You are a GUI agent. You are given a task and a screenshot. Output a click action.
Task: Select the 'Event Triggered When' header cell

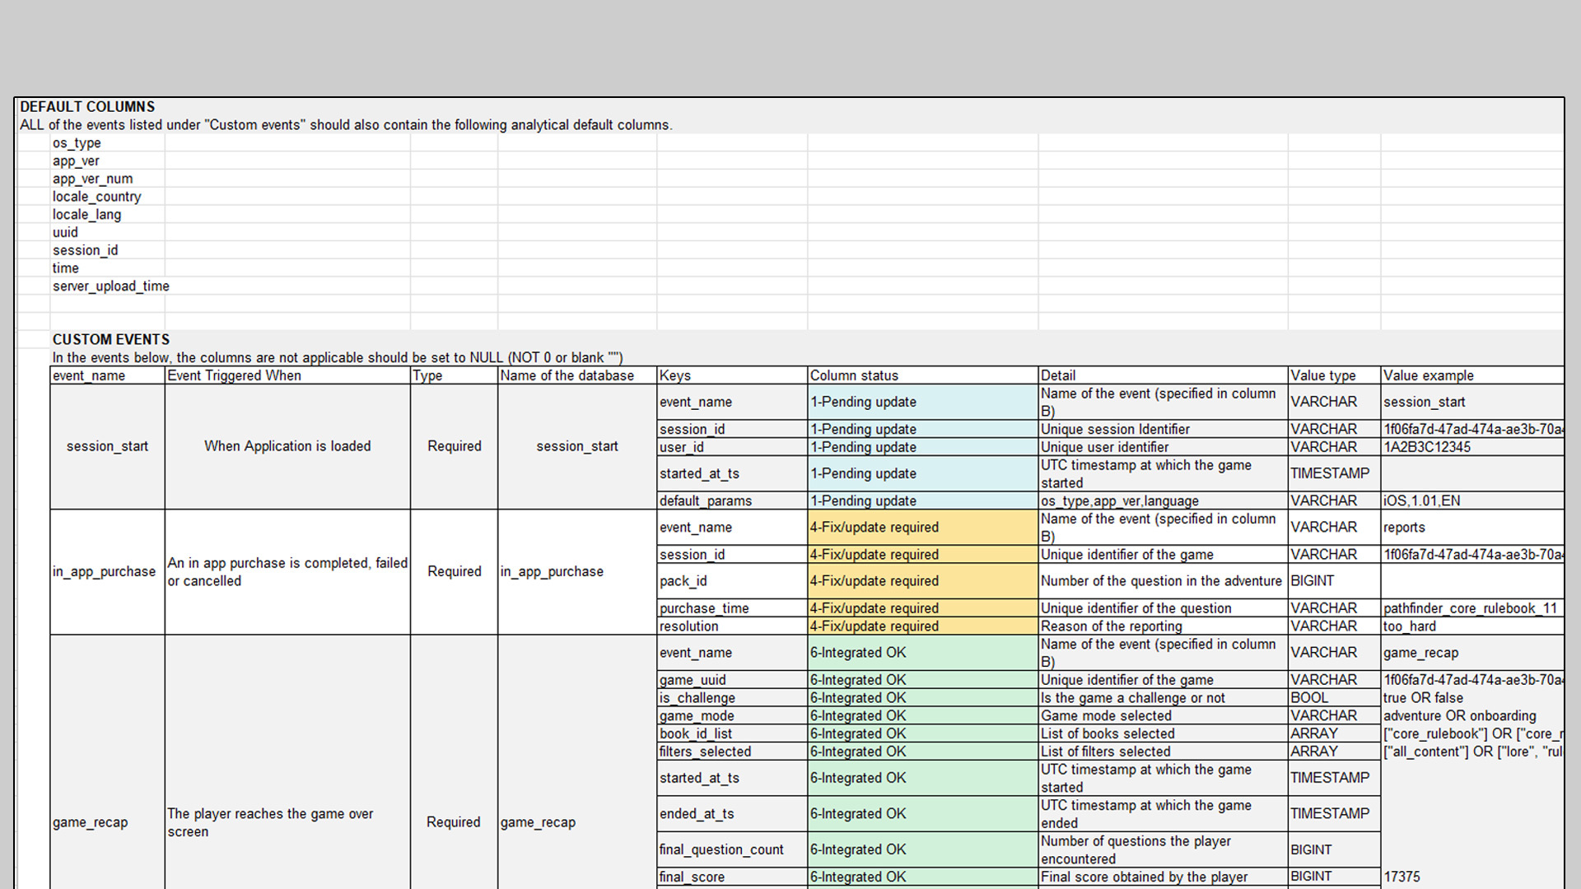pos(287,375)
